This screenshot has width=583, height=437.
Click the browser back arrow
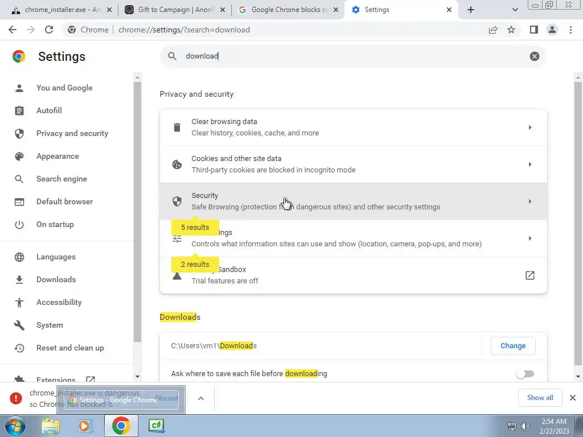[13, 30]
